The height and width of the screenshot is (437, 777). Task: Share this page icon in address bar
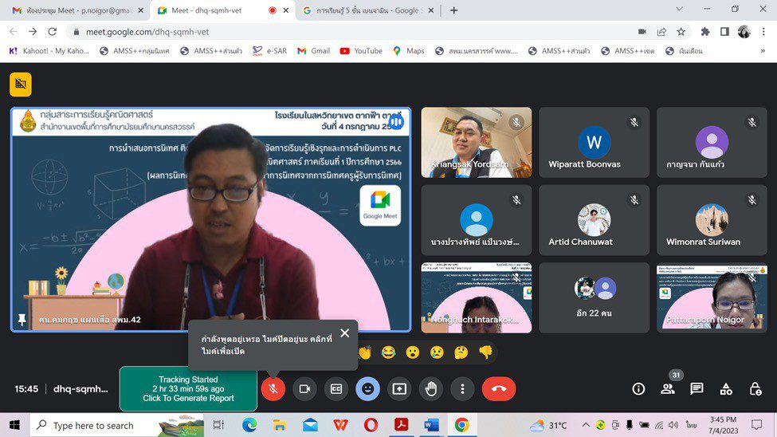pyautogui.click(x=661, y=32)
